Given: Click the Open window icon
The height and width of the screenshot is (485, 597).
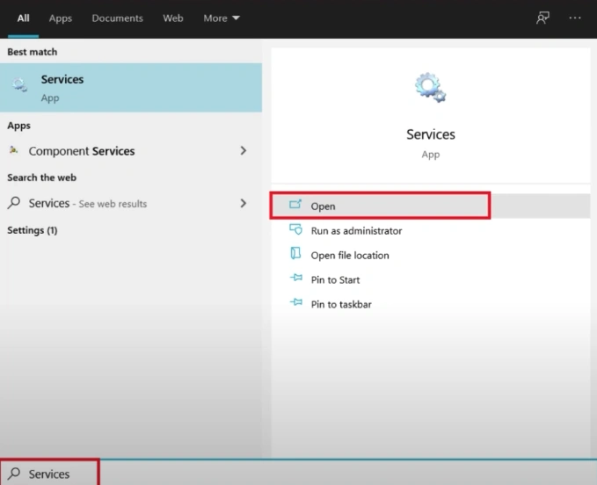Looking at the screenshot, I should pyautogui.click(x=295, y=205).
